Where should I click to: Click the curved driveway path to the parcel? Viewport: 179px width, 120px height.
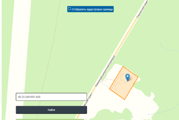[106, 81]
